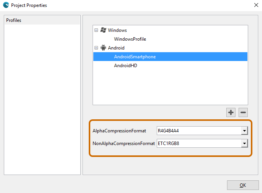Collapse the Android tree node
Image resolution: width=262 pixels, height=193 pixels.
click(96, 48)
